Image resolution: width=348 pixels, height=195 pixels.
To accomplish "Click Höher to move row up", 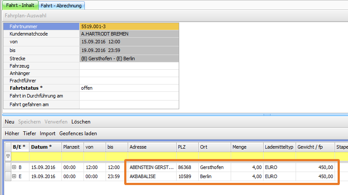I will pyautogui.click(x=12, y=133).
